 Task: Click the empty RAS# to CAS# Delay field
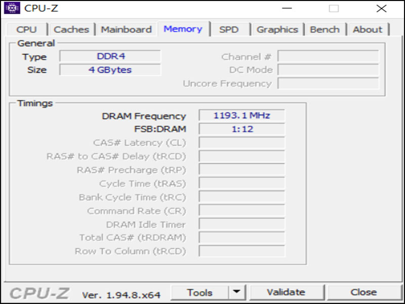pyautogui.click(x=242, y=157)
